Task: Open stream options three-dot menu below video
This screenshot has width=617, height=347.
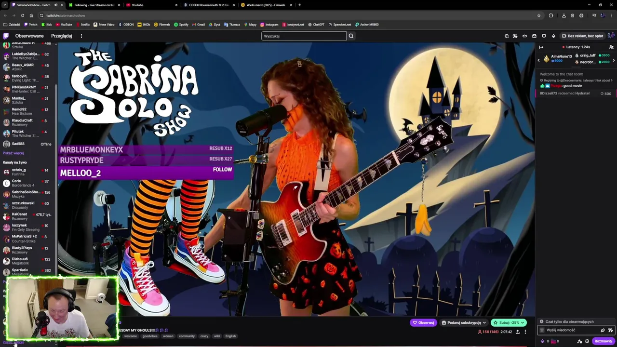Action: click(x=525, y=332)
